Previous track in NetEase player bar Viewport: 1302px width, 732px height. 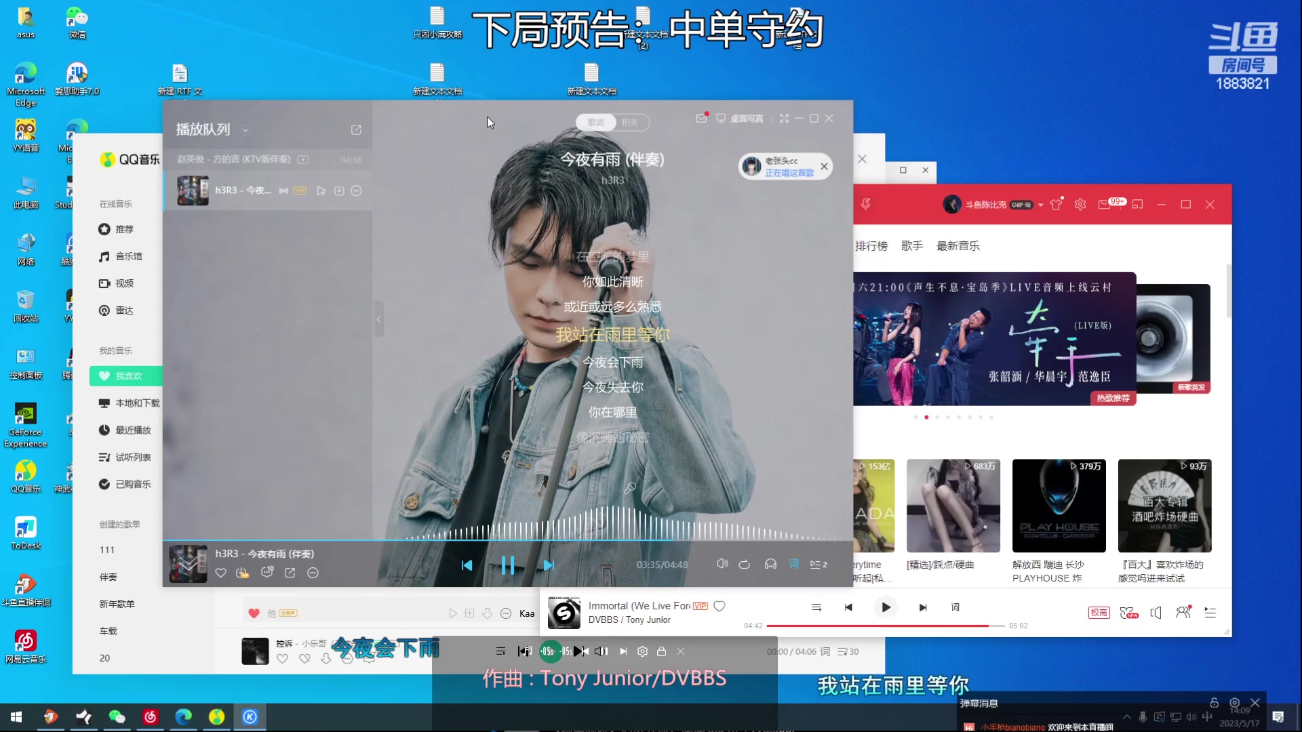pyautogui.click(x=848, y=607)
